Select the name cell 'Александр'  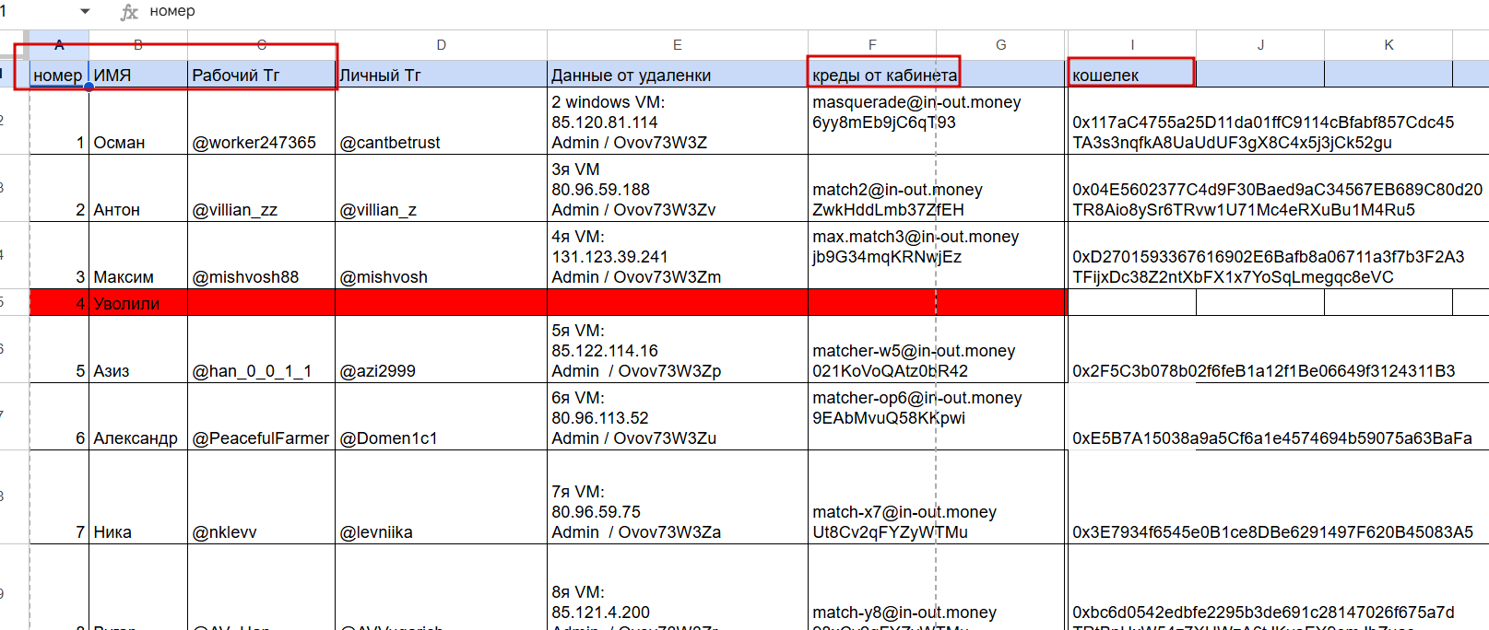tap(138, 416)
